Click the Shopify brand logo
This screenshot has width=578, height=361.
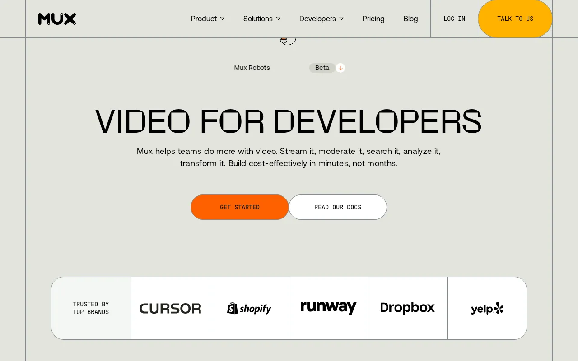(x=249, y=308)
